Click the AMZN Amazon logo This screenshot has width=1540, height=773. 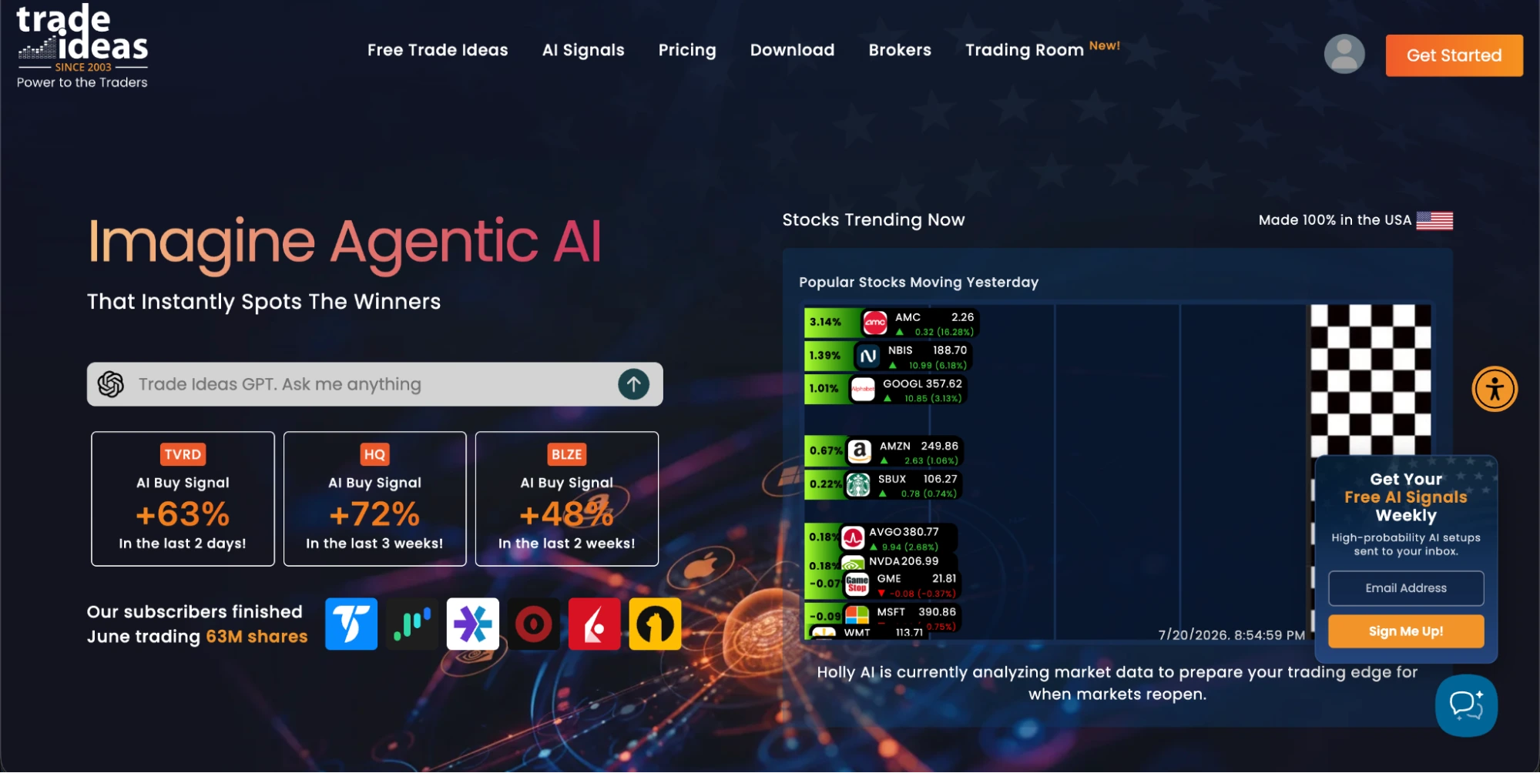coord(859,452)
